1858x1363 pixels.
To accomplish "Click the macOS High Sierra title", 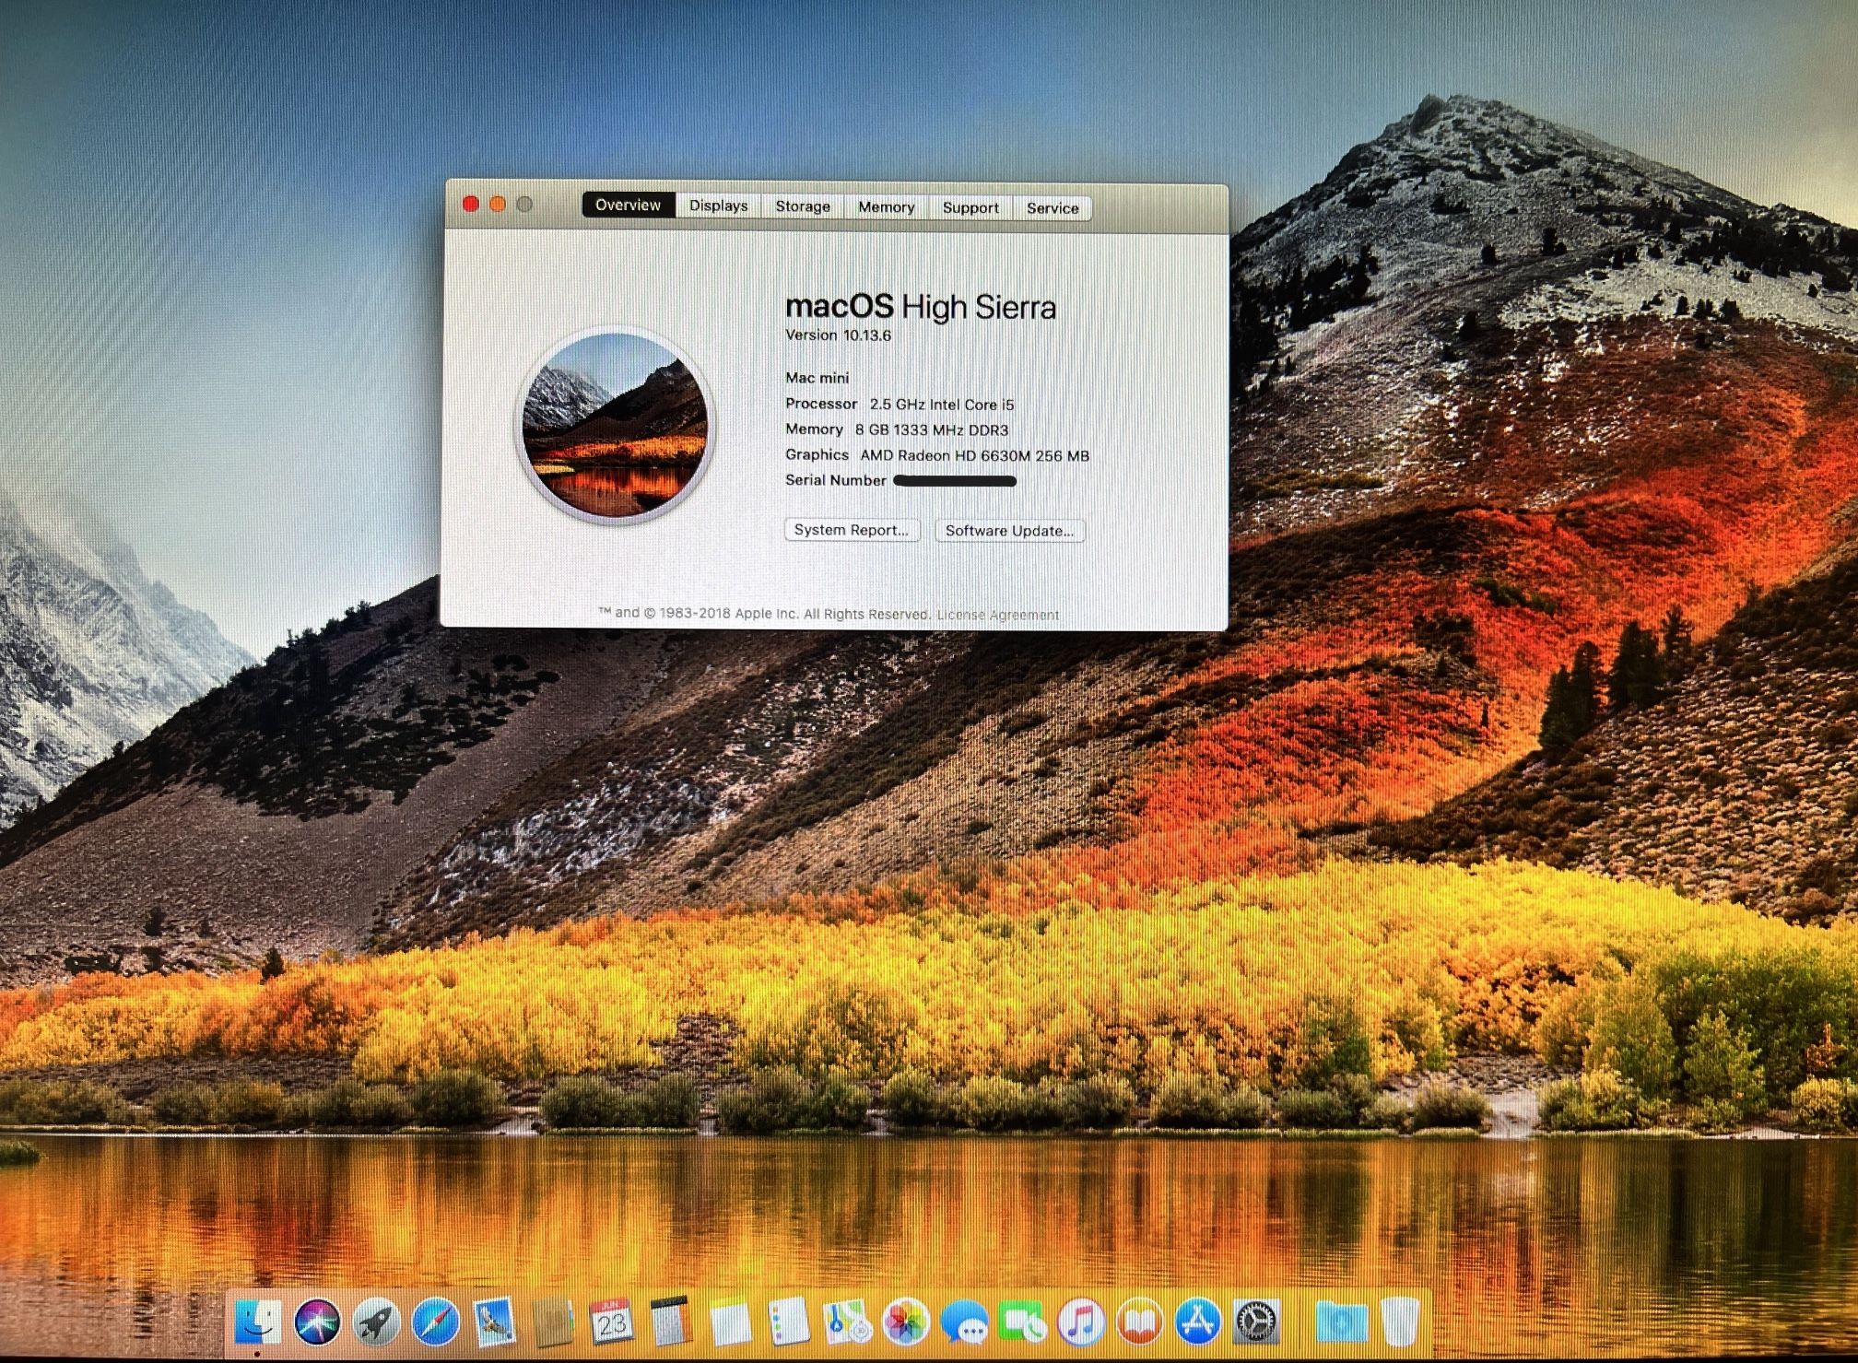I will click(x=921, y=307).
